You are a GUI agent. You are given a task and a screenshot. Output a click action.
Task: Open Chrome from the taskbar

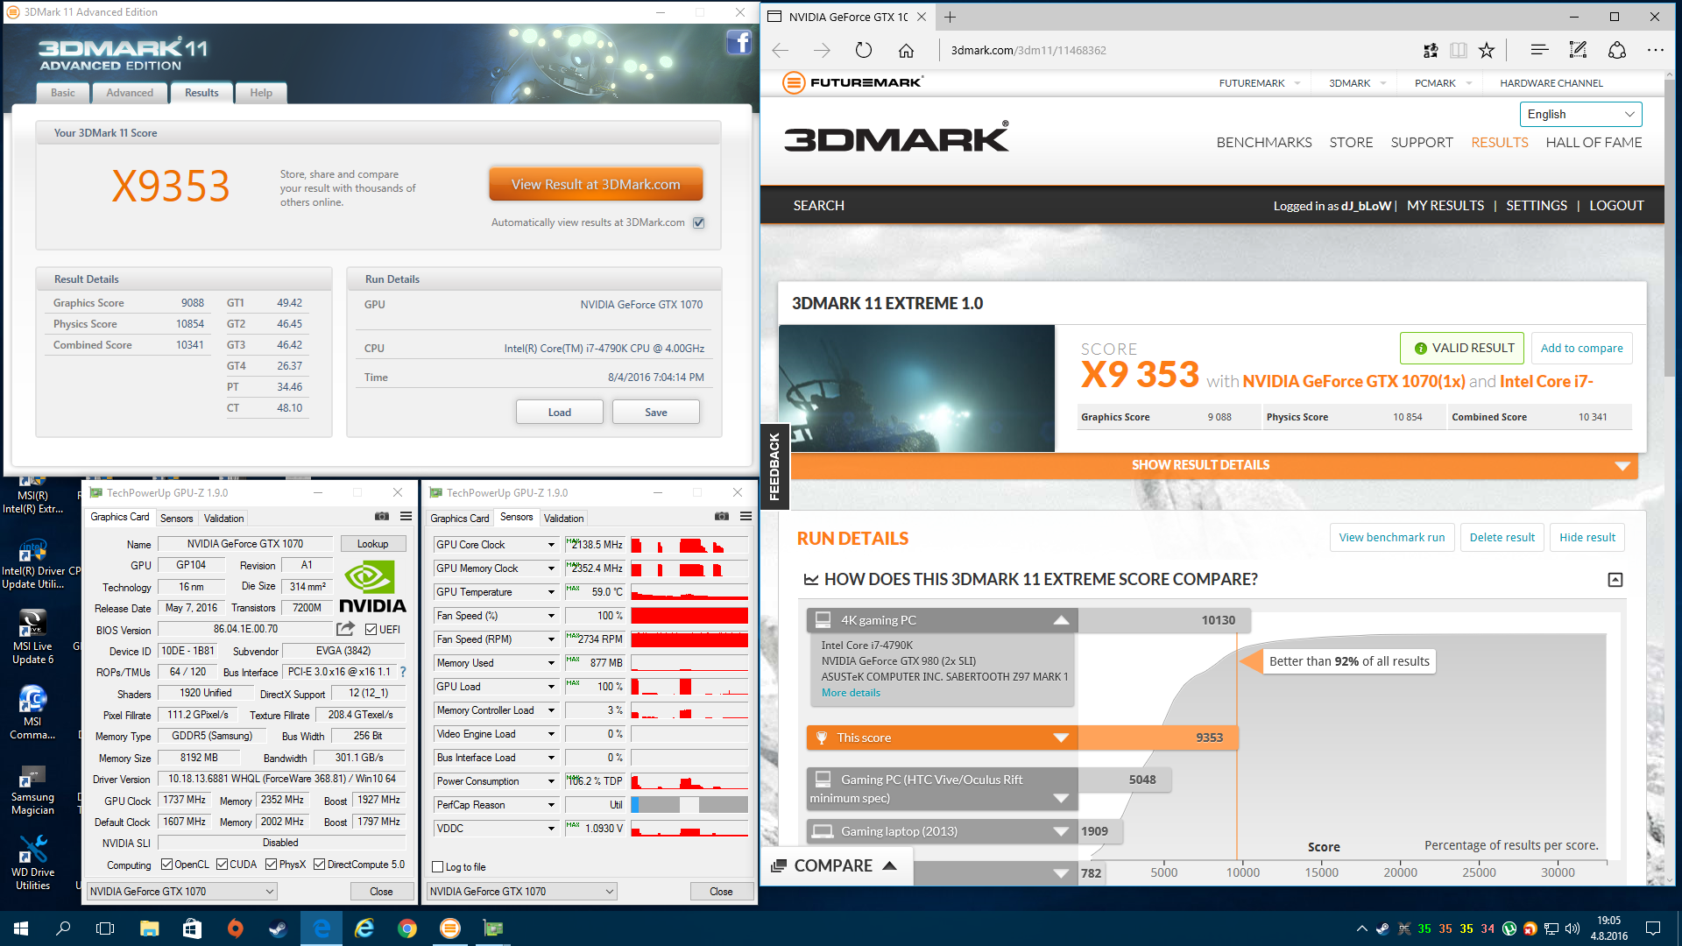coord(406,928)
